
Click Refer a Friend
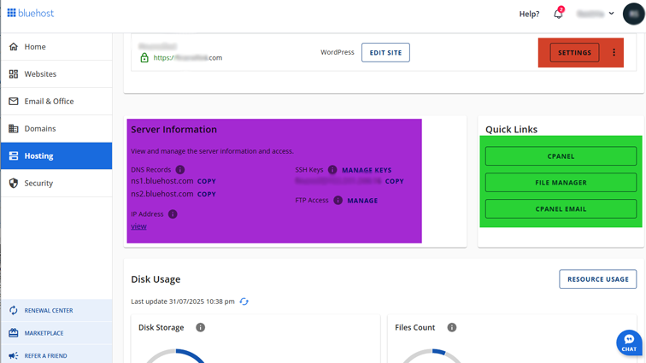tap(56, 355)
